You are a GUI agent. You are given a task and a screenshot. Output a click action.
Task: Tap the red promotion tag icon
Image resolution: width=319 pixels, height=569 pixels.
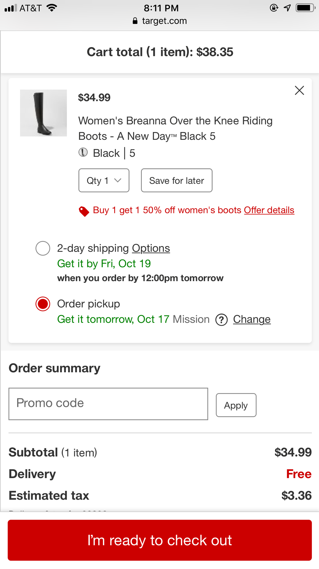pos(84,211)
